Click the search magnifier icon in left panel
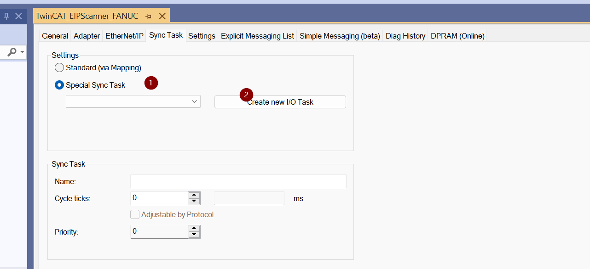590x269 pixels. pyautogui.click(x=12, y=52)
